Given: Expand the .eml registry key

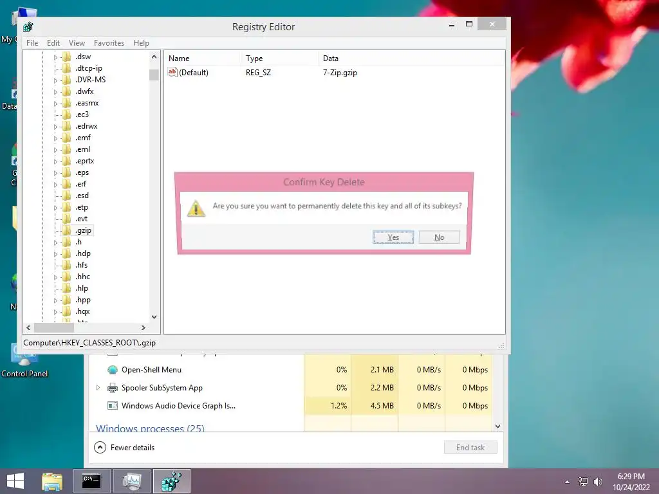Looking at the screenshot, I should click(x=55, y=149).
